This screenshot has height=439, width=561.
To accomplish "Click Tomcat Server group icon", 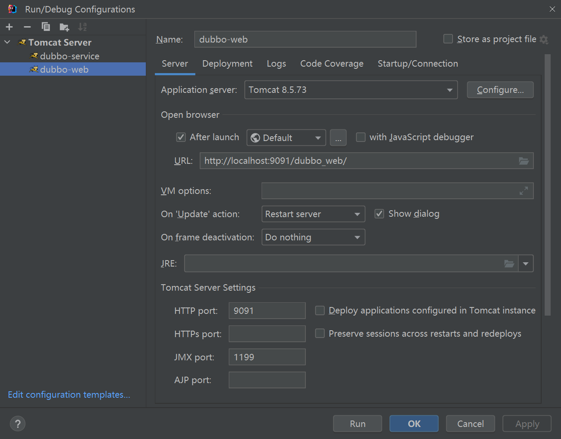I will pos(22,42).
